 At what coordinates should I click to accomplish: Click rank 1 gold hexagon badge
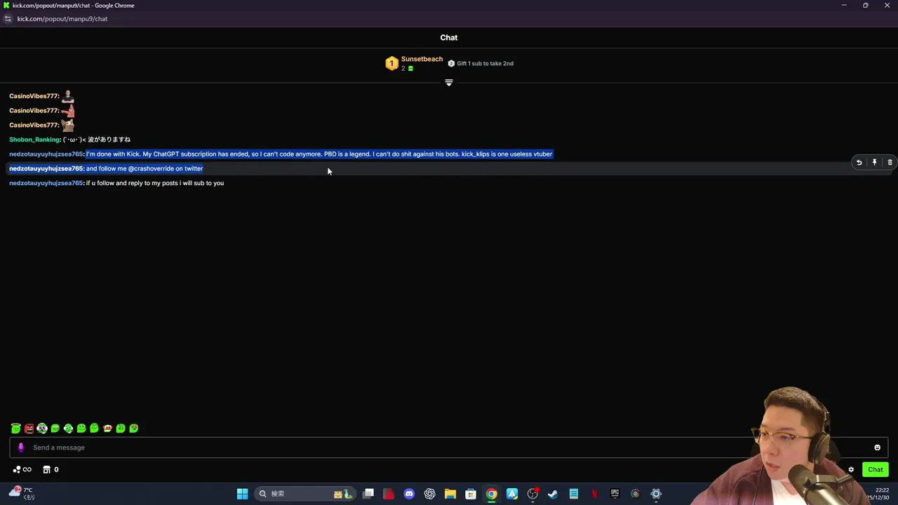[391, 64]
